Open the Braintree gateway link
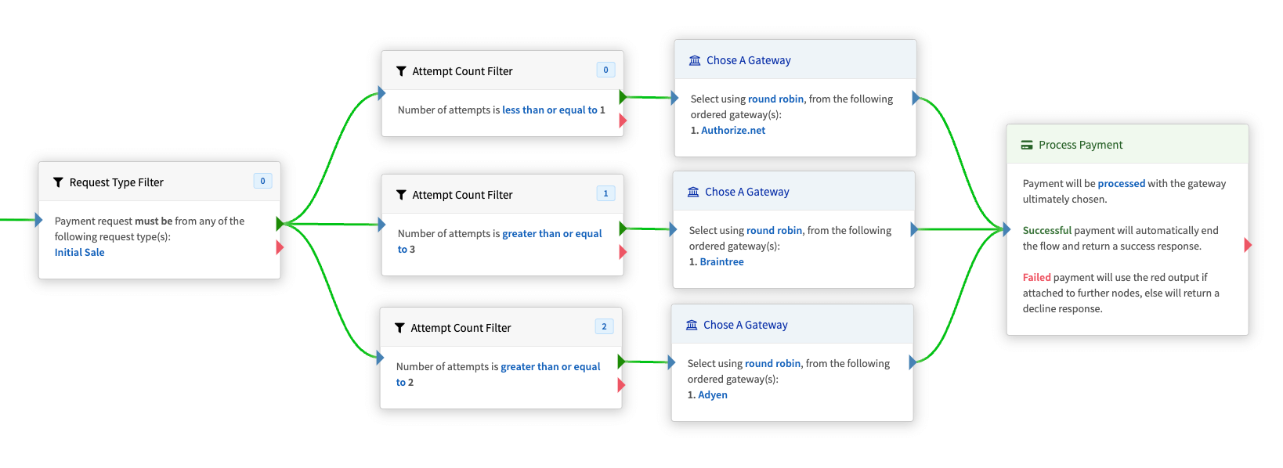The image size is (1283, 468). (721, 262)
